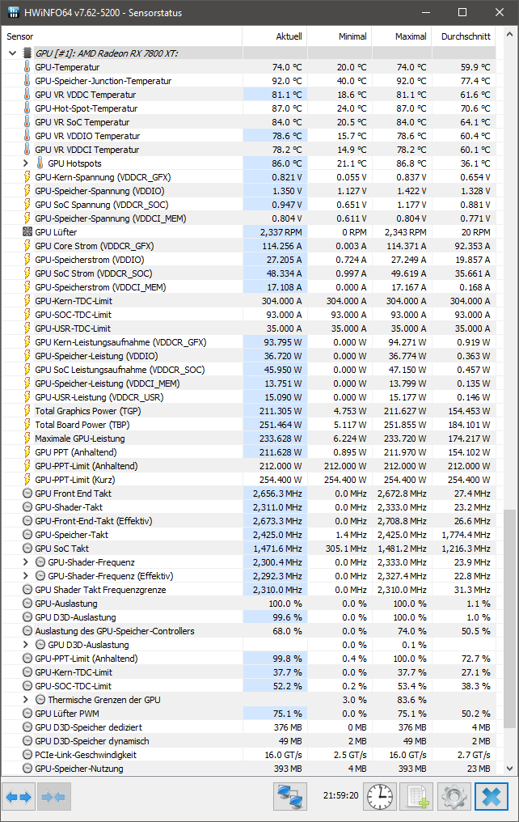
Task: Click the lightning icon of GPU-PPT-Limit (Kurz)
Action: click(27, 480)
